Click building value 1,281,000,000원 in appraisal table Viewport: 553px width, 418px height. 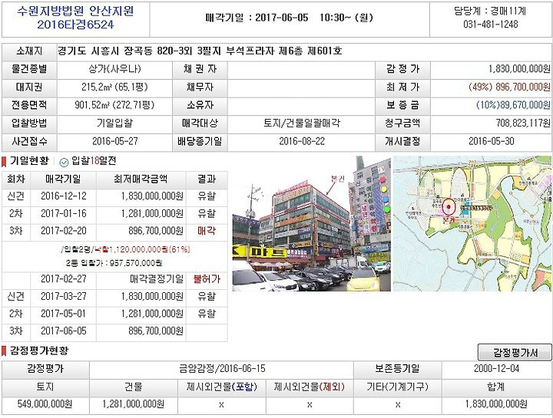click(134, 404)
